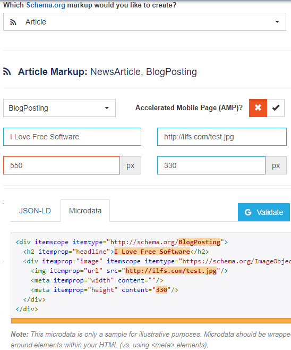Click the width field showing 550
291x350 pixels.
click(62, 165)
